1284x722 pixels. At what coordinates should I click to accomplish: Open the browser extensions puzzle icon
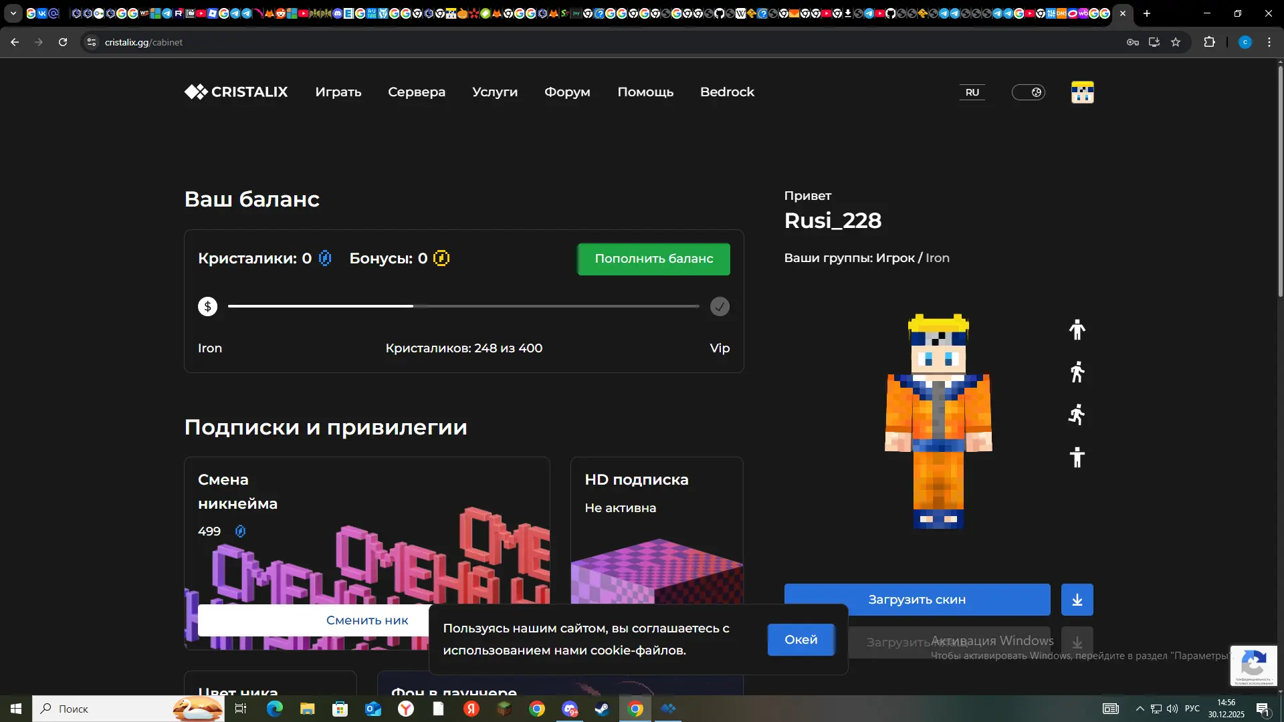[1209, 42]
